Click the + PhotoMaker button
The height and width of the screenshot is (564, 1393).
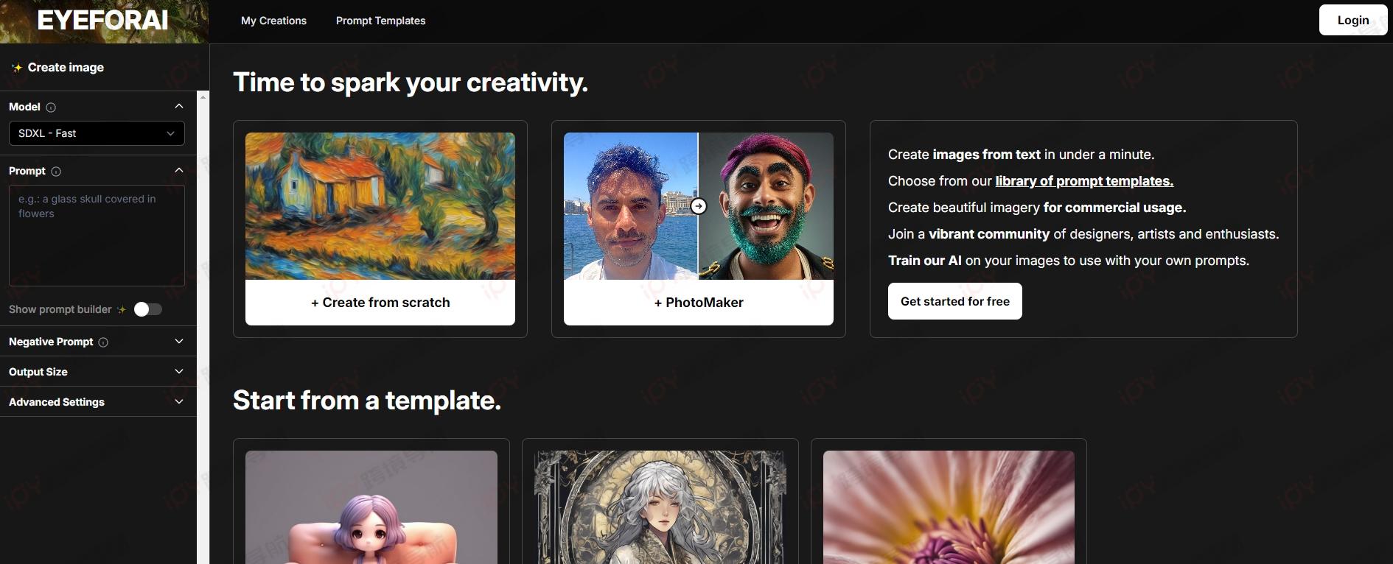click(699, 303)
